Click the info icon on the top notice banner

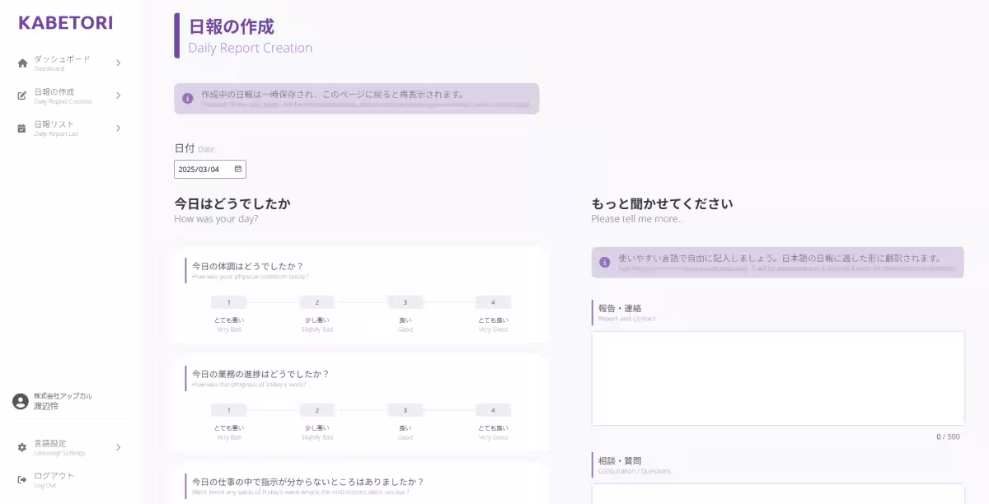tap(188, 98)
